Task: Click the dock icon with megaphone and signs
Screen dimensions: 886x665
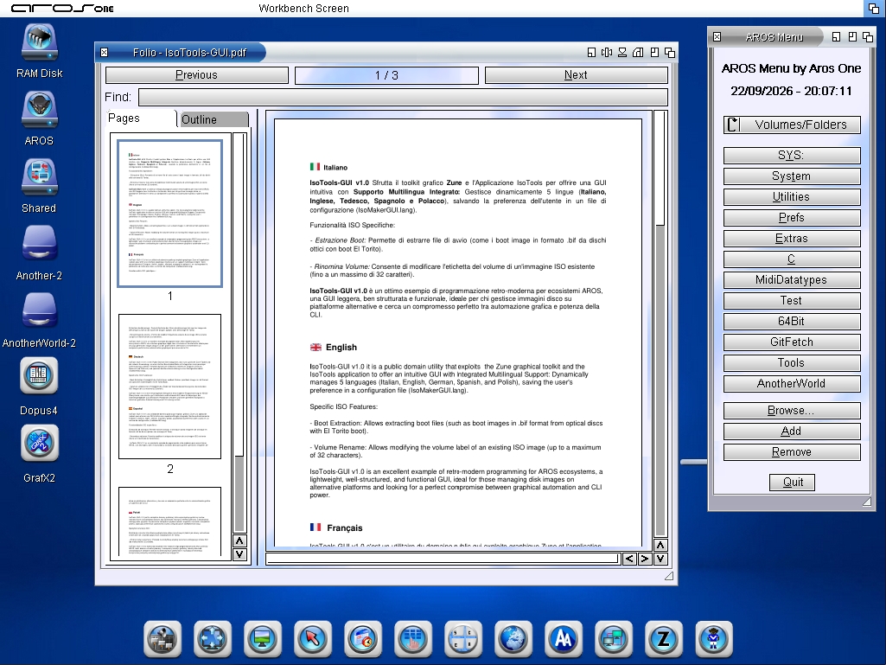Action: (x=163, y=639)
